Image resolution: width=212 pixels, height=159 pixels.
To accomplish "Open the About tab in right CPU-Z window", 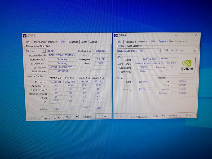I will click(182, 41).
